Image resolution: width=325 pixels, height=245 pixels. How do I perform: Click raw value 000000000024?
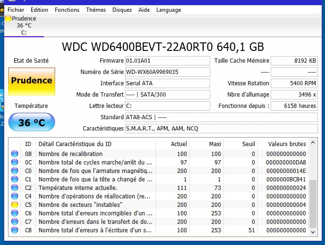pos(286,188)
